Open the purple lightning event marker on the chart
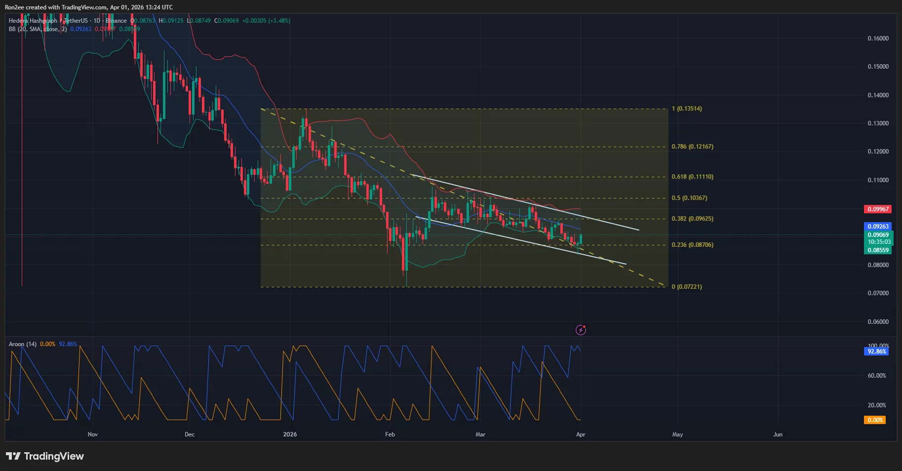The width and height of the screenshot is (902, 471). (x=580, y=329)
